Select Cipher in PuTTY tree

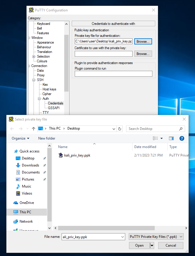pos(47,94)
